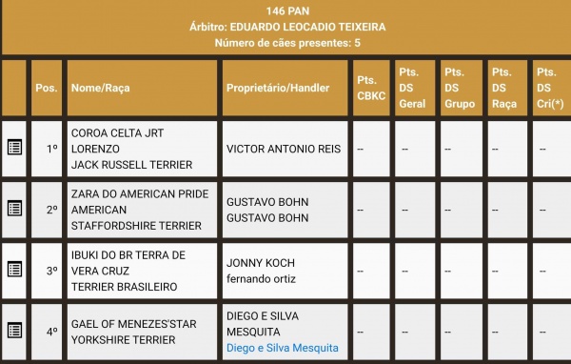Click the Gustavo Bohn owner cell

coord(285,210)
